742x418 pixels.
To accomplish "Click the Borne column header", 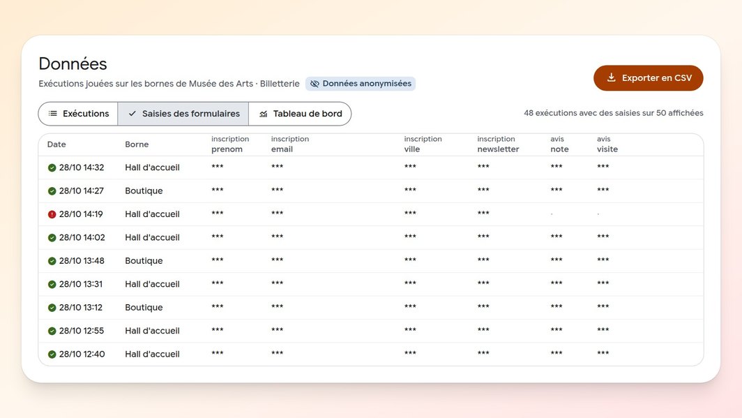I will pos(137,144).
